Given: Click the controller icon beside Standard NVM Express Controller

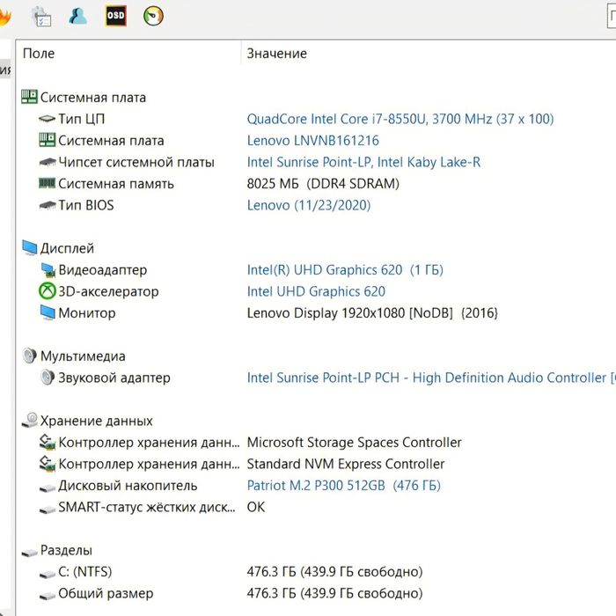Looking at the screenshot, I should (48, 464).
